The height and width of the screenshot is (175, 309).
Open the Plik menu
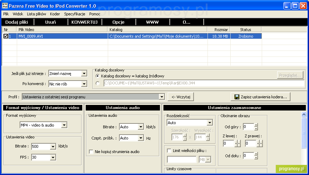6,14
